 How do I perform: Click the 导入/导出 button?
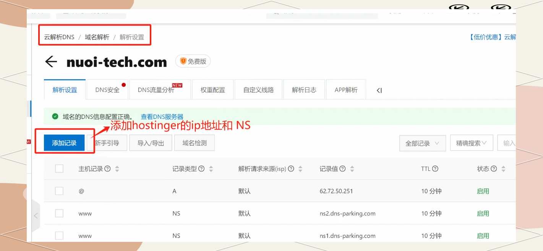click(x=151, y=143)
